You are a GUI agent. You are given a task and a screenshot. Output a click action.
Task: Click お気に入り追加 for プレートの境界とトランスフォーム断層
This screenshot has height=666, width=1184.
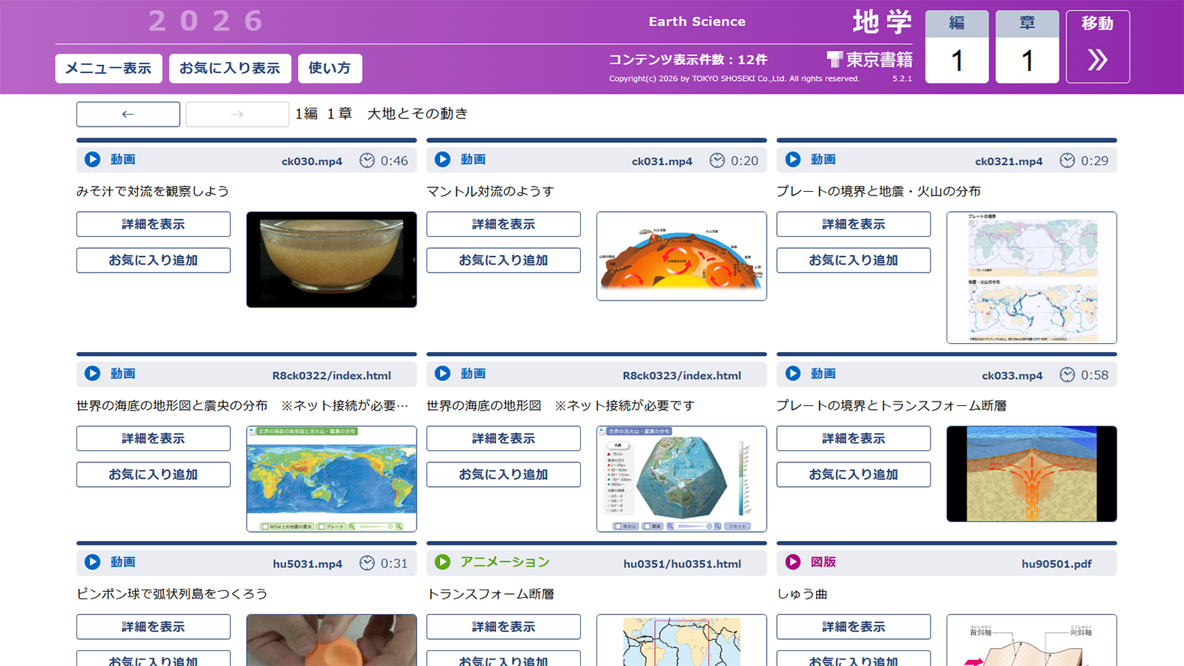(853, 474)
